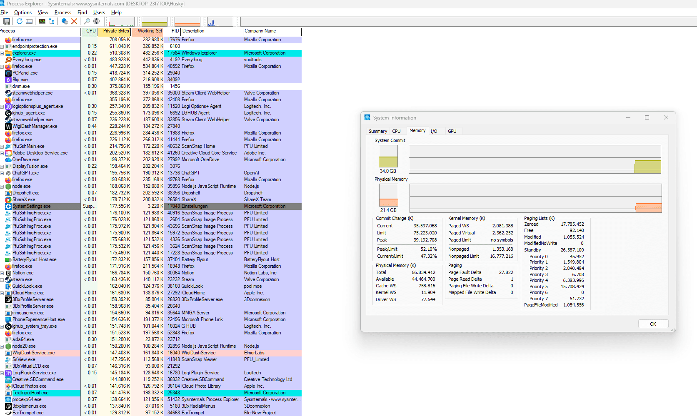Image resolution: width=697 pixels, height=416 pixels.
Task: Click the iCloudPhotos.exe flower icon
Action: (8, 386)
